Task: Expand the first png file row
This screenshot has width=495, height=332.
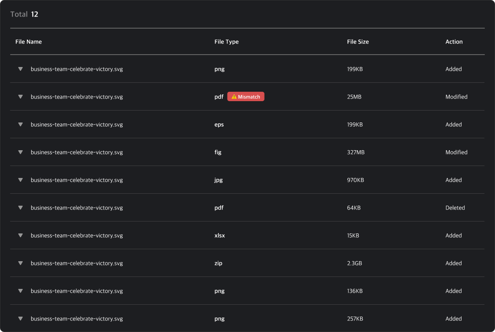Action: tap(20, 69)
